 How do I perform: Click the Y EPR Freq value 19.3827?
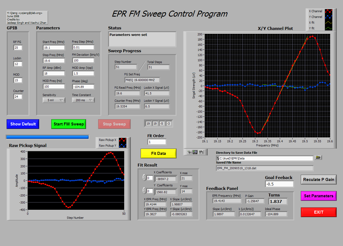pos(155,214)
